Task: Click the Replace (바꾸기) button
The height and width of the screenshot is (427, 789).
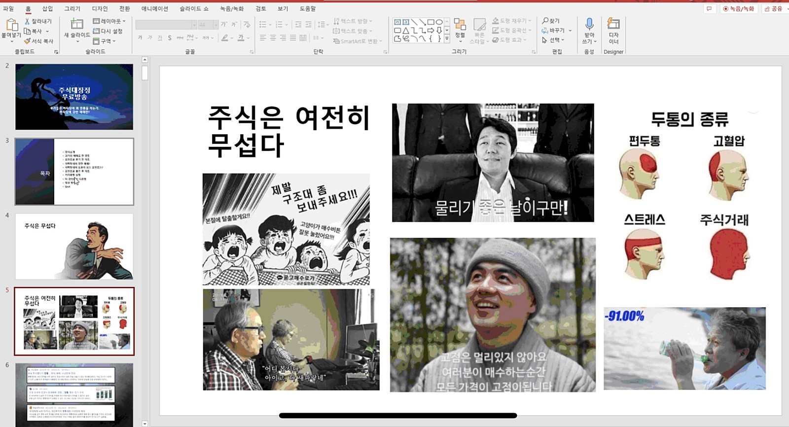Action: pyautogui.click(x=557, y=30)
